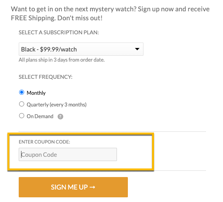
Task: Click the Coupon Code placeholder text
Action: coord(39,155)
